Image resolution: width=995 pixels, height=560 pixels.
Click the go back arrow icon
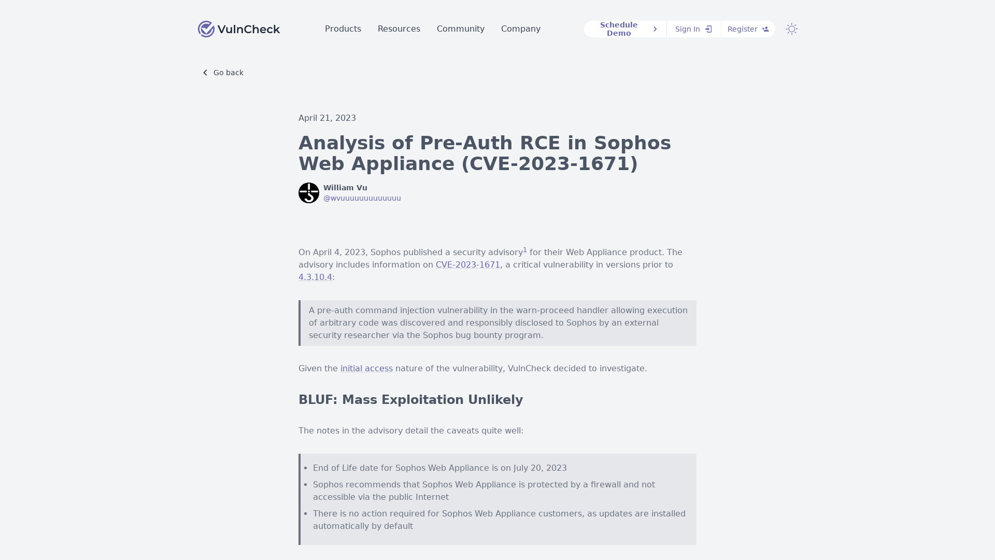pos(206,73)
